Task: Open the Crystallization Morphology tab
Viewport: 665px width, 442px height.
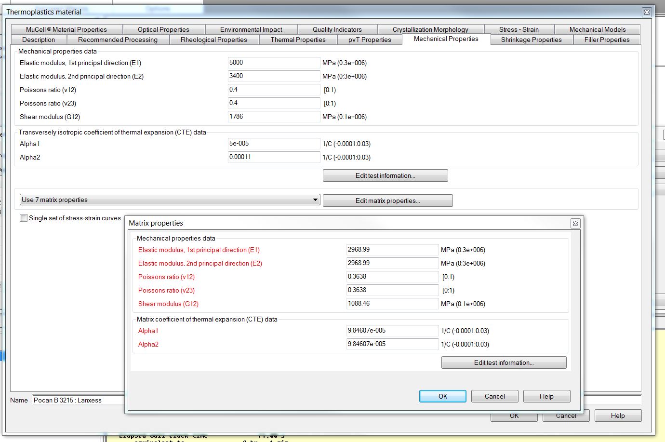Action: click(431, 29)
